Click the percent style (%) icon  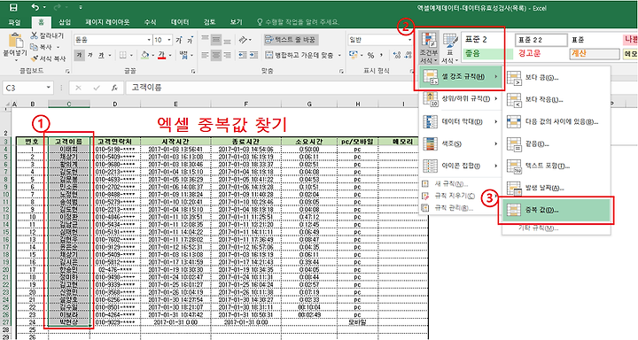tap(370, 55)
